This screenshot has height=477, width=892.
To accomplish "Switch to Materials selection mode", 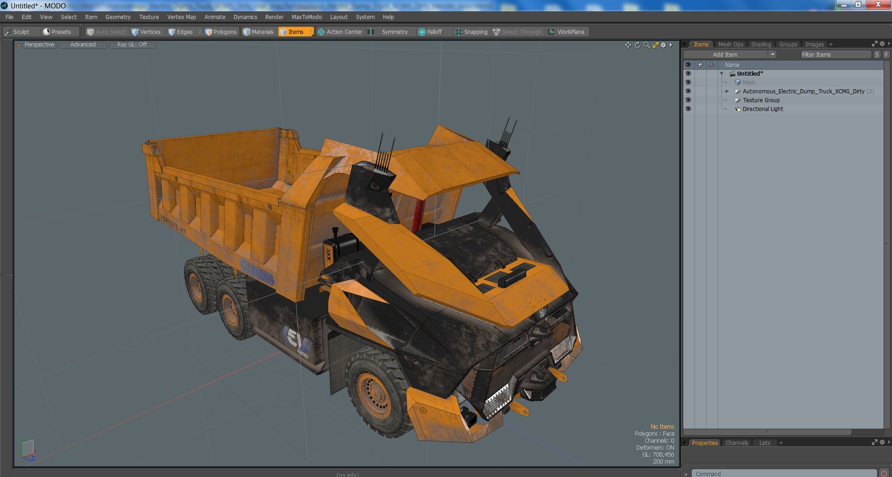I will 258,32.
